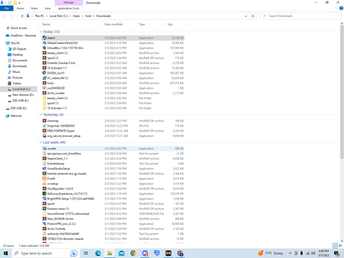This screenshot has height=258, width=344.
Task: Click the Unconfirmed crdownload file icon
Action: click(45, 214)
